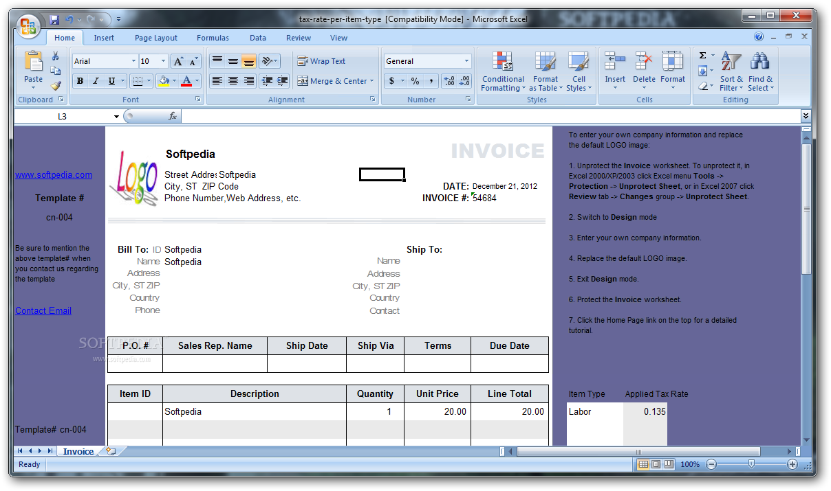Open the Data ribbon tab
The image size is (831, 491).
pos(258,38)
